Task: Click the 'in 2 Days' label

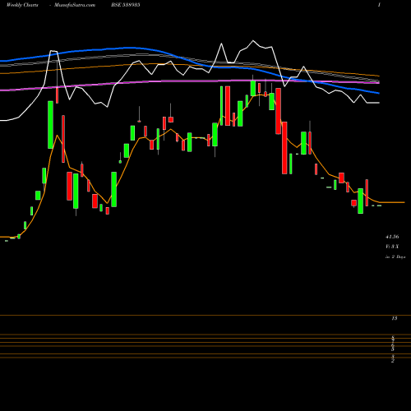Action: click(395, 257)
